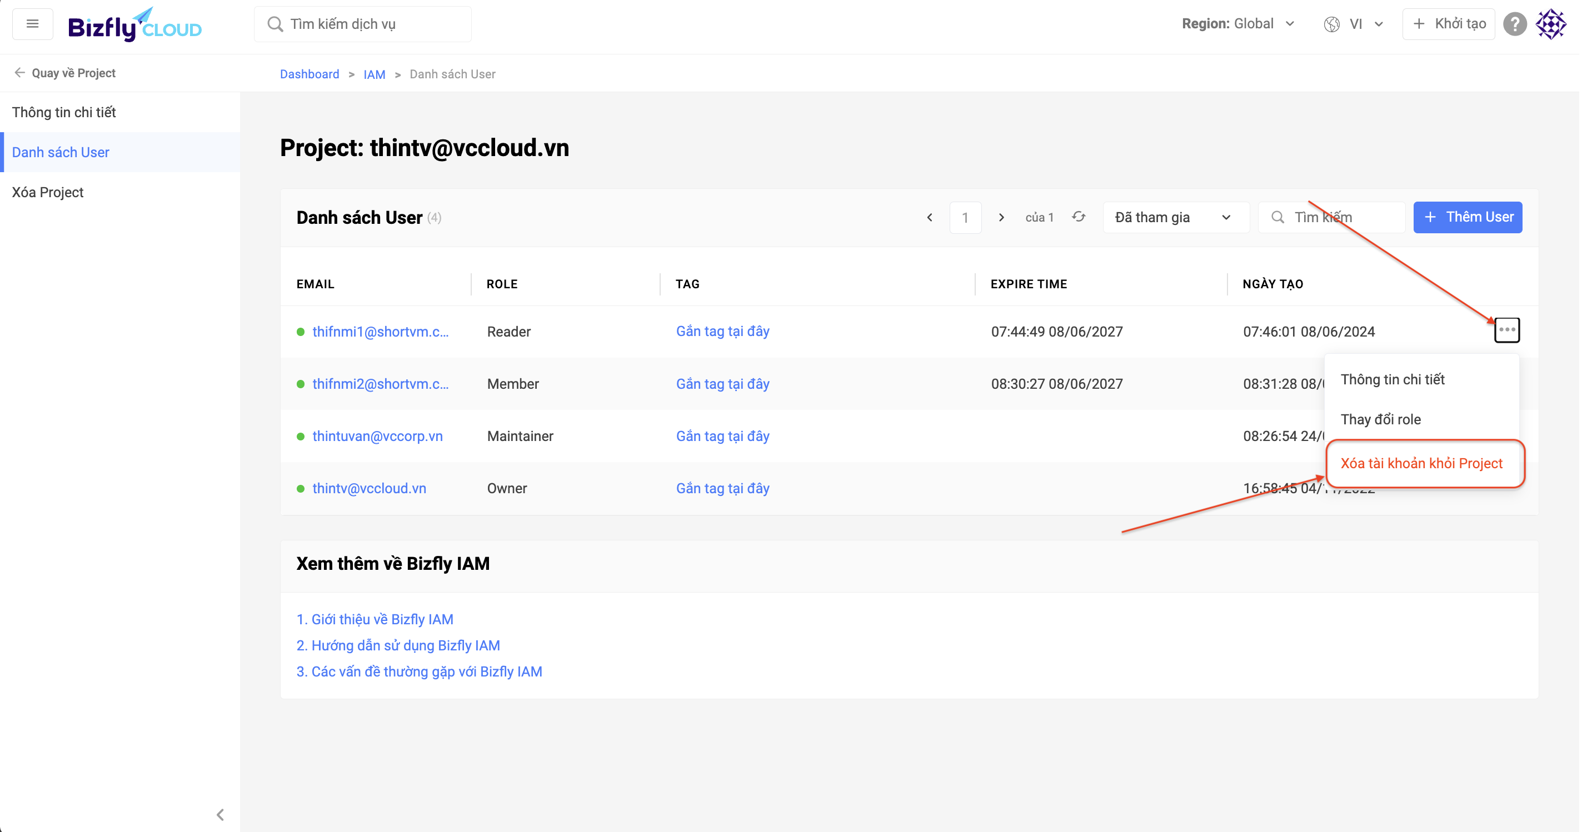
Task: Focus the 'Tìm kiếm dịch vụ' search field
Action: (x=363, y=24)
